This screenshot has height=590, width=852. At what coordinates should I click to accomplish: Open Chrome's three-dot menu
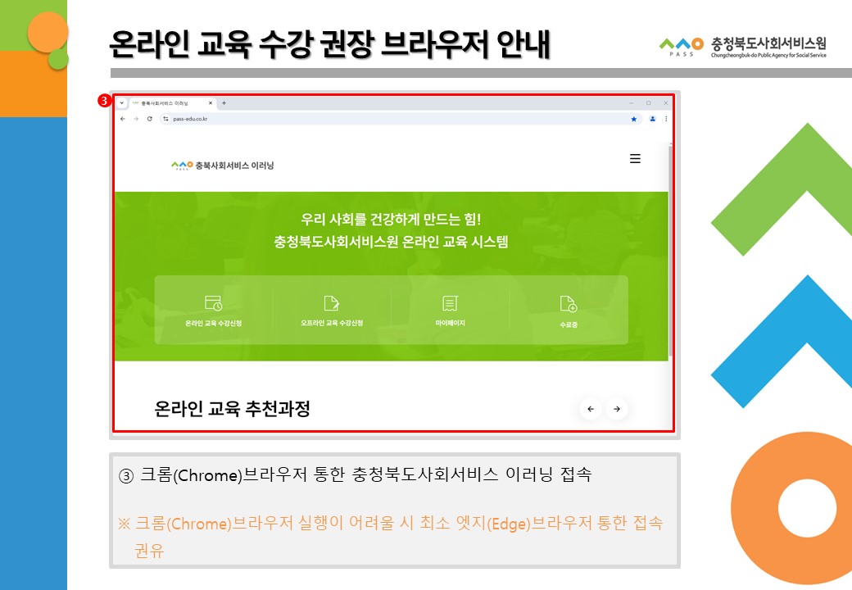[666, 119]
